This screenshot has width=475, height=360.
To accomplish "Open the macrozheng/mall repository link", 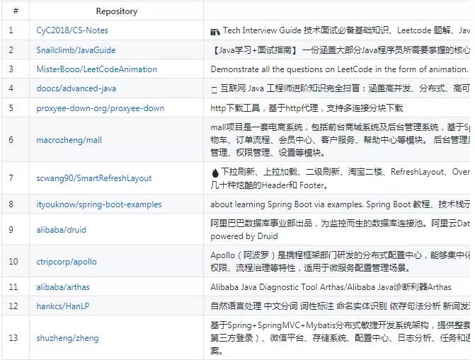I will [69, 140].
